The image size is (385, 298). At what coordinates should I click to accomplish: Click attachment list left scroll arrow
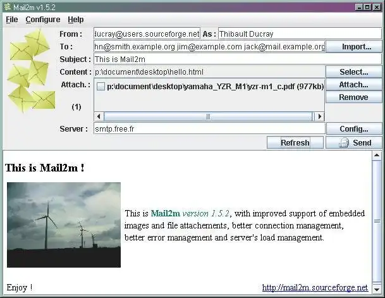(99, 116)
